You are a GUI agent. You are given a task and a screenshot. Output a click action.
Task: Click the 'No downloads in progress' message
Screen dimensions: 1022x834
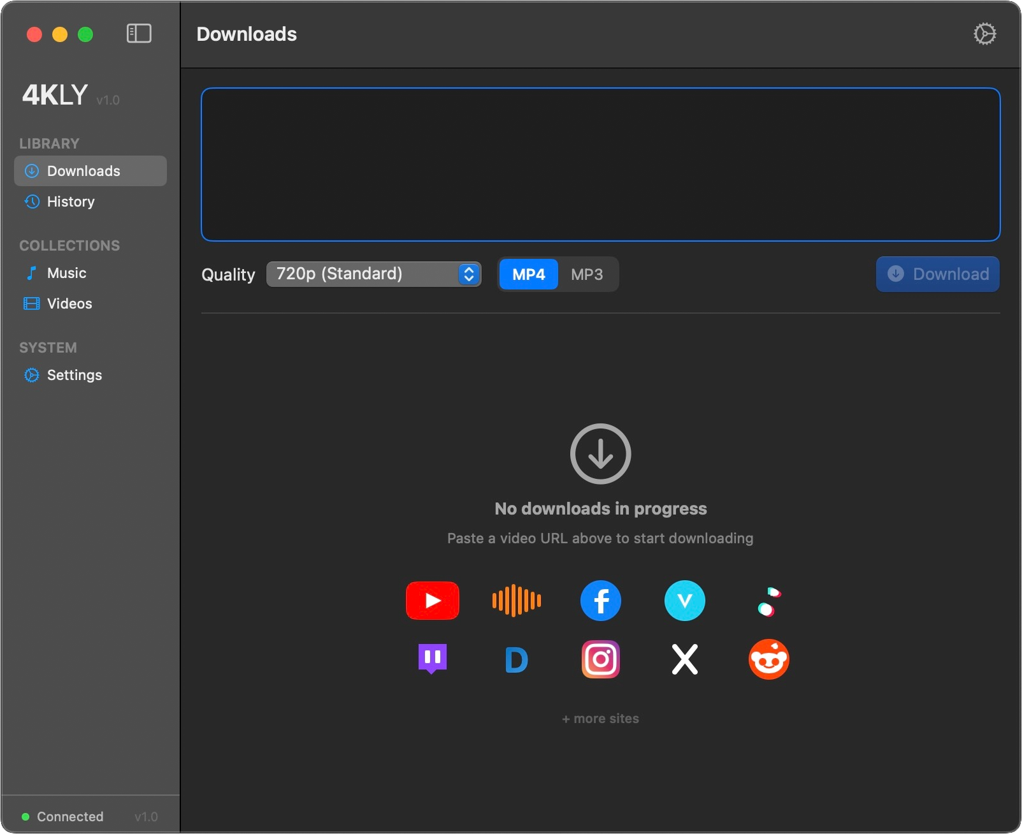click(x=601, y=509)
